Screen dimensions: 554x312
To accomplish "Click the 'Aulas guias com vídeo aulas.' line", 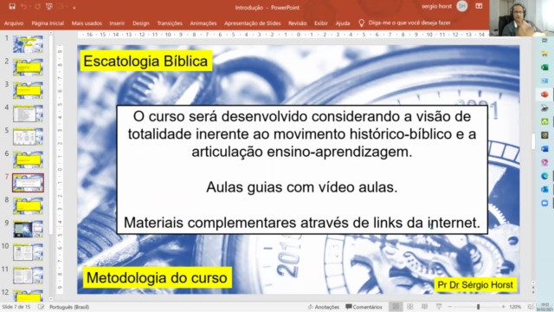I will [x=302, y=187].
